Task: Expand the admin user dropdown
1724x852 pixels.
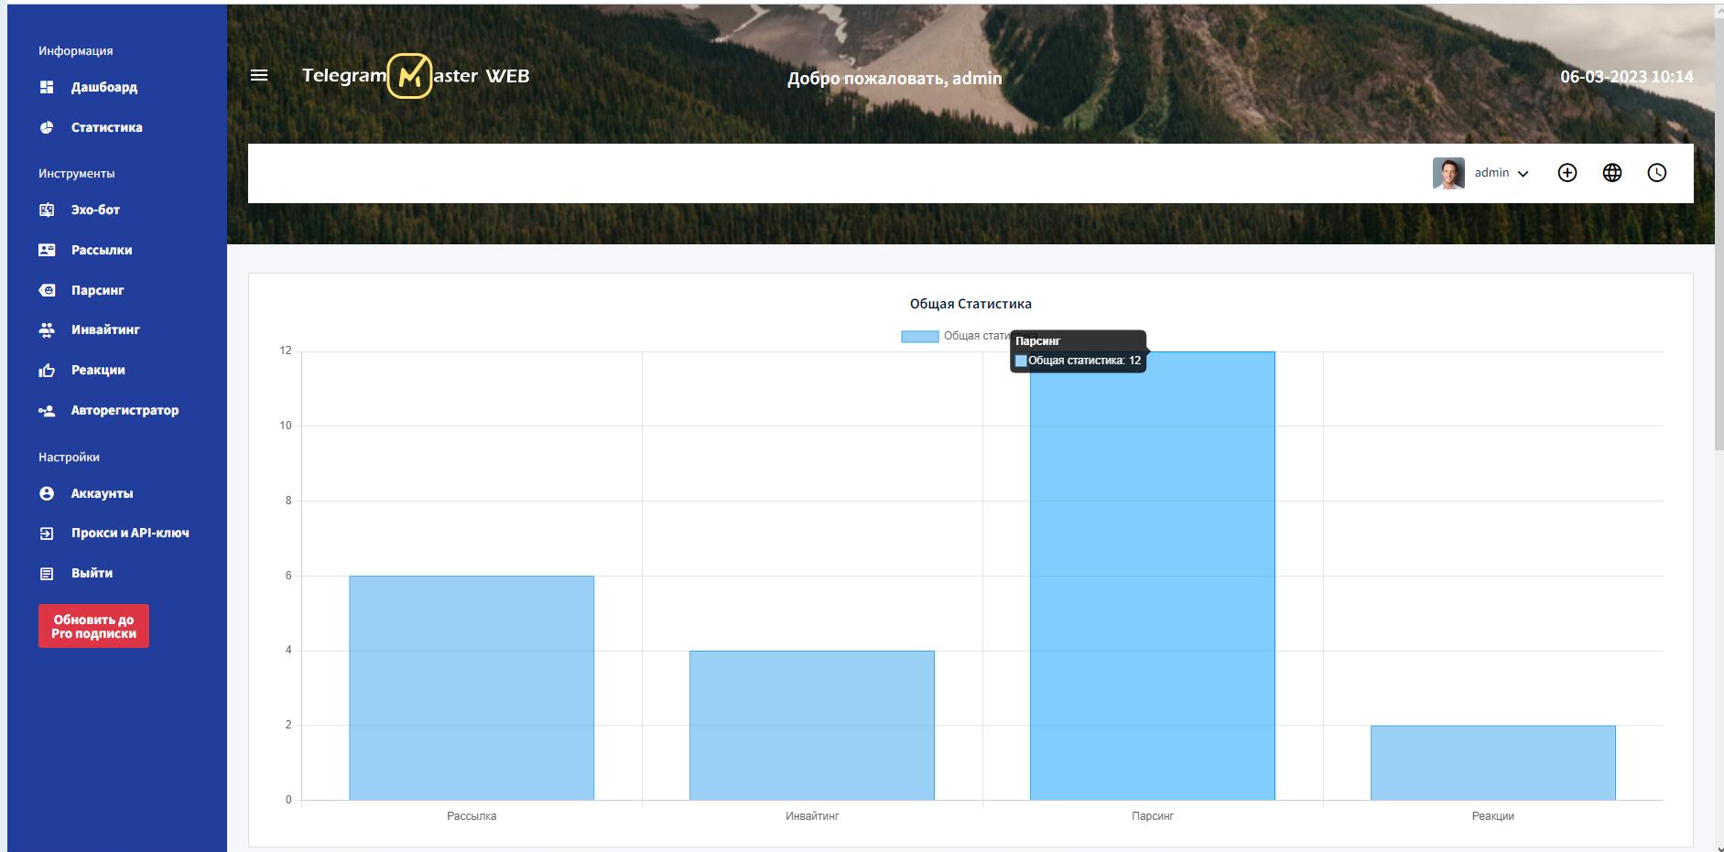Action: (x=1523, y=174)
